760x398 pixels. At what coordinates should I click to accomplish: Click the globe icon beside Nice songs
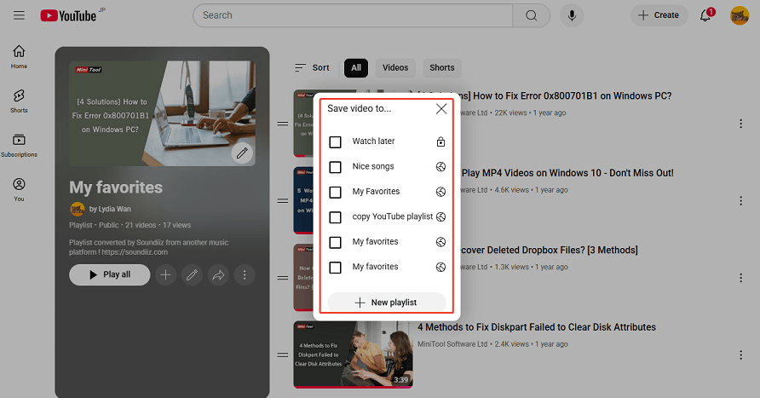pos(440,167)
